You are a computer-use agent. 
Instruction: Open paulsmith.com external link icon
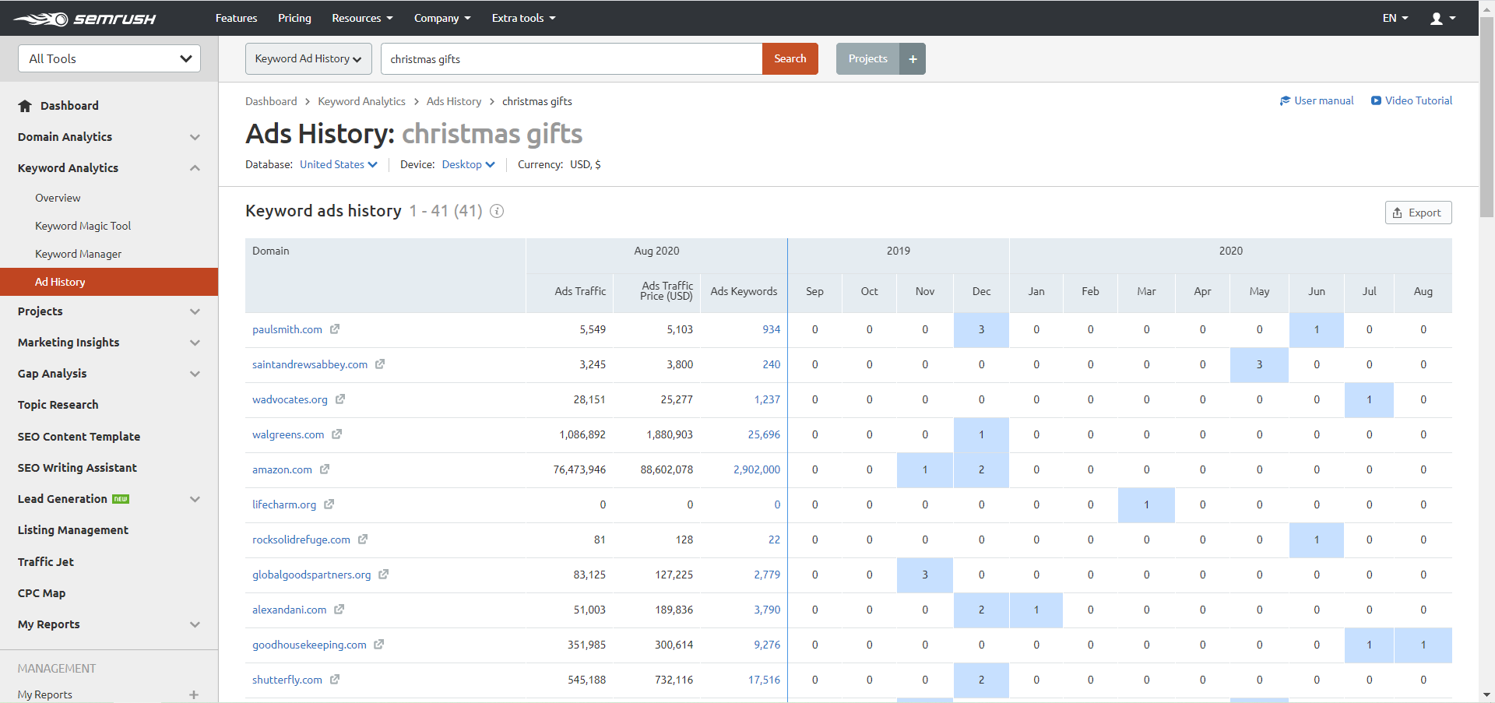(x=335, y=329)
